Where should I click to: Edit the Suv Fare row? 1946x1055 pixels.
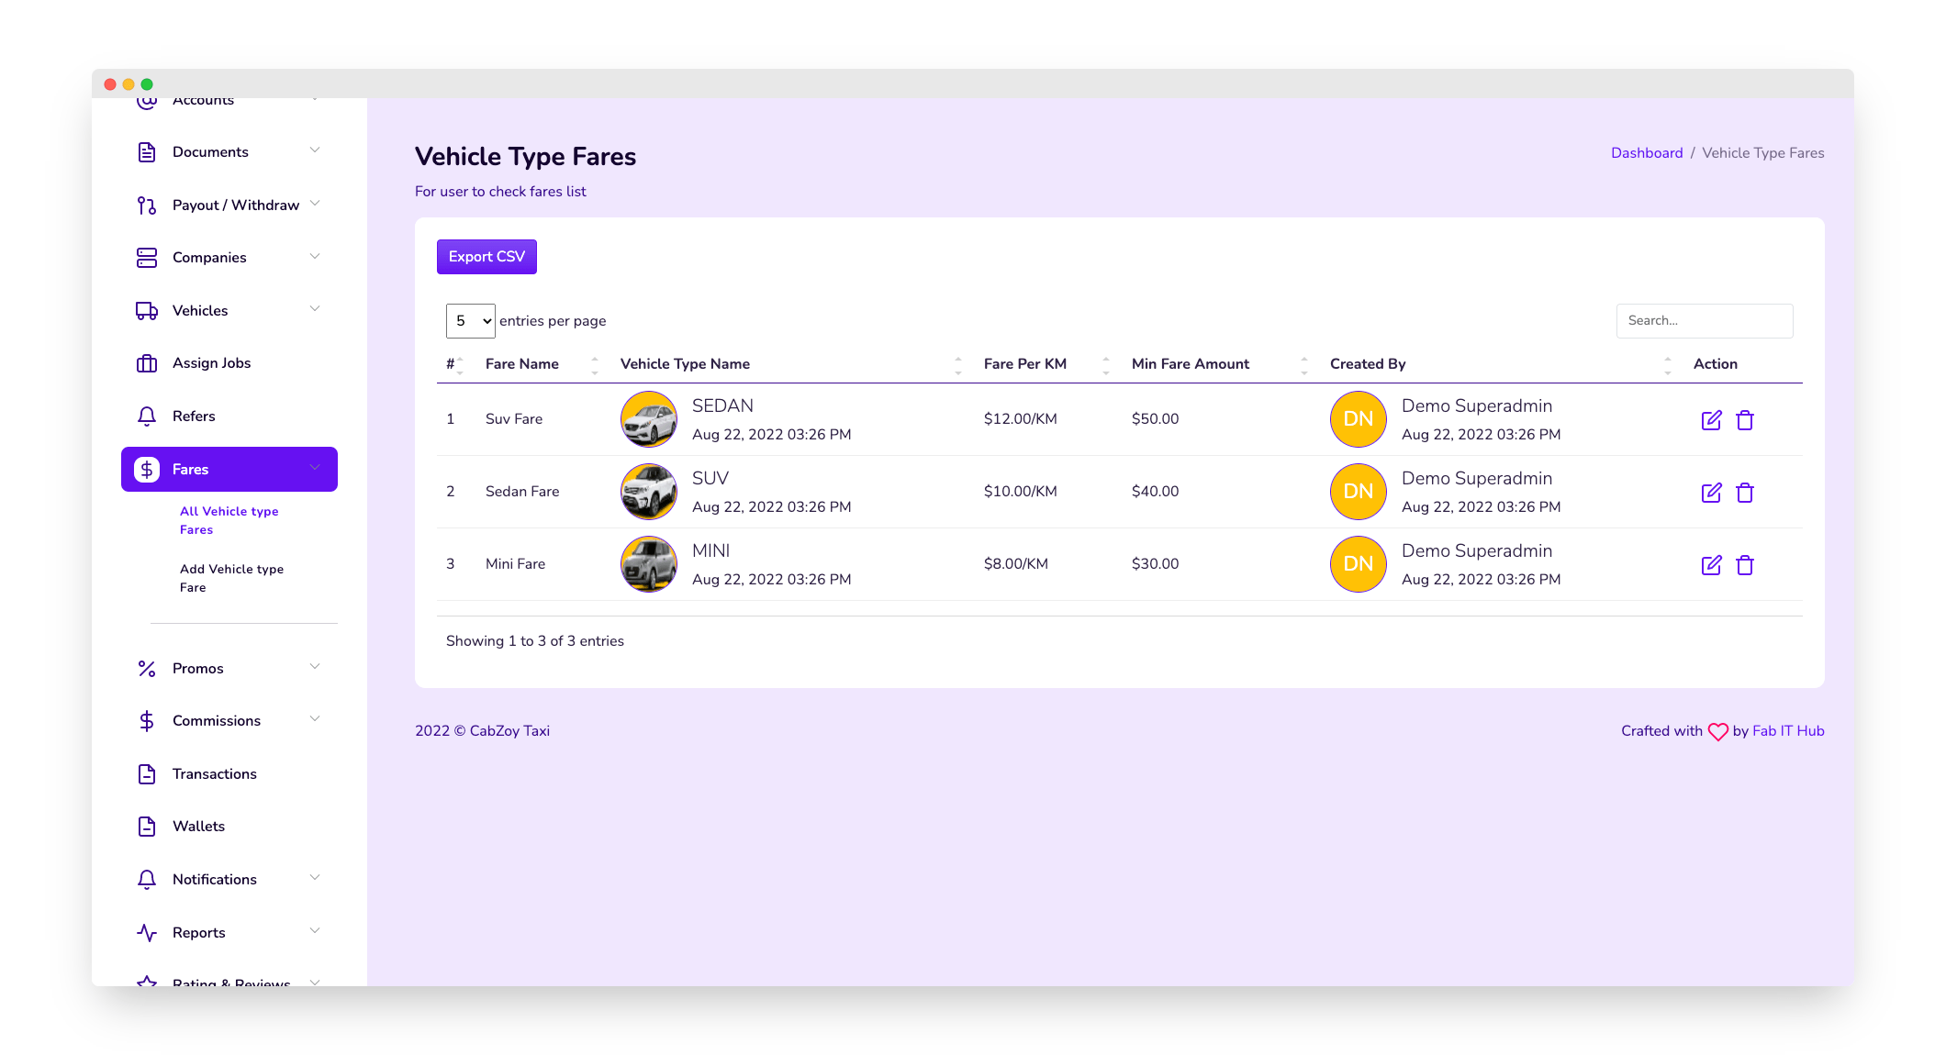1712,420
